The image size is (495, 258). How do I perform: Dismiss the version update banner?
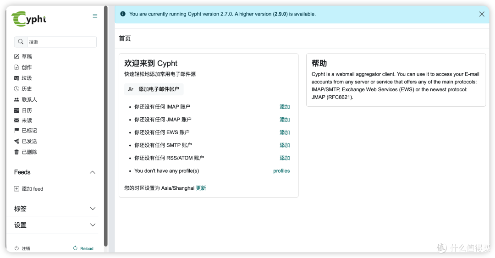point(481,14)
